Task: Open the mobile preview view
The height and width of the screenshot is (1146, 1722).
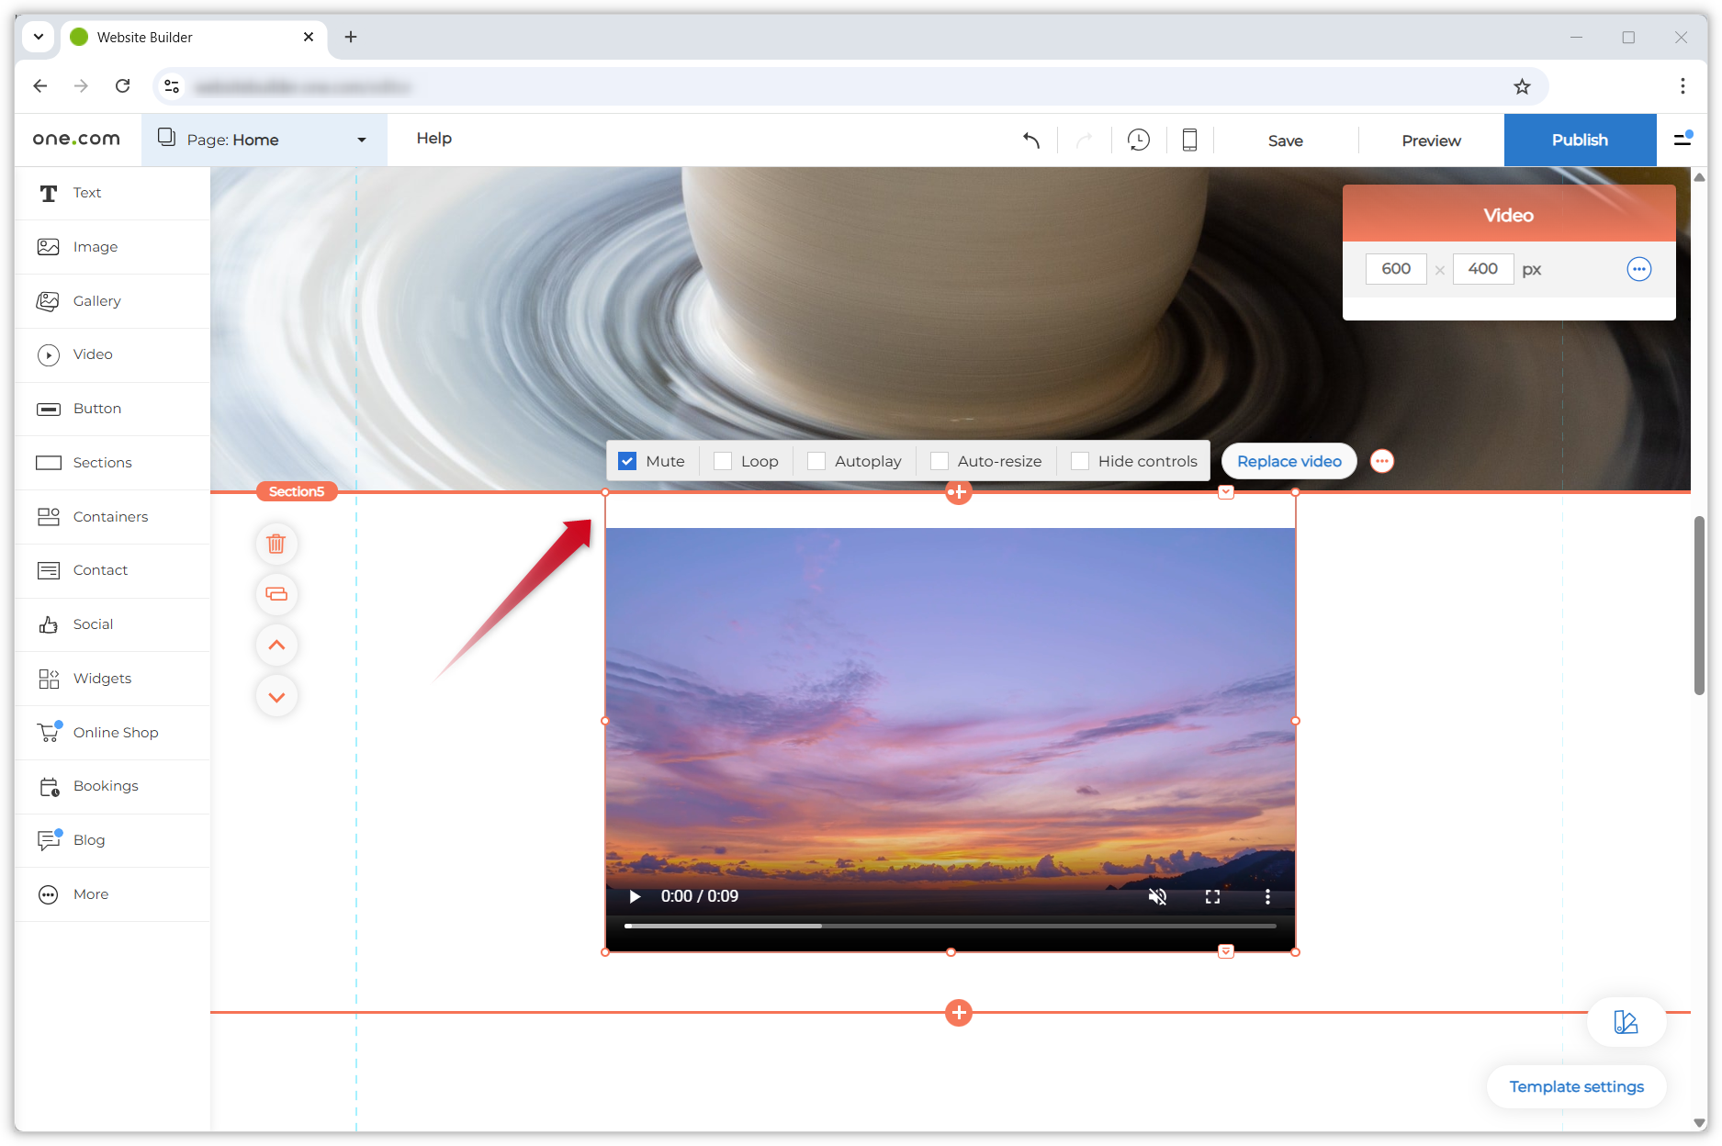Action: (1190, 140)
